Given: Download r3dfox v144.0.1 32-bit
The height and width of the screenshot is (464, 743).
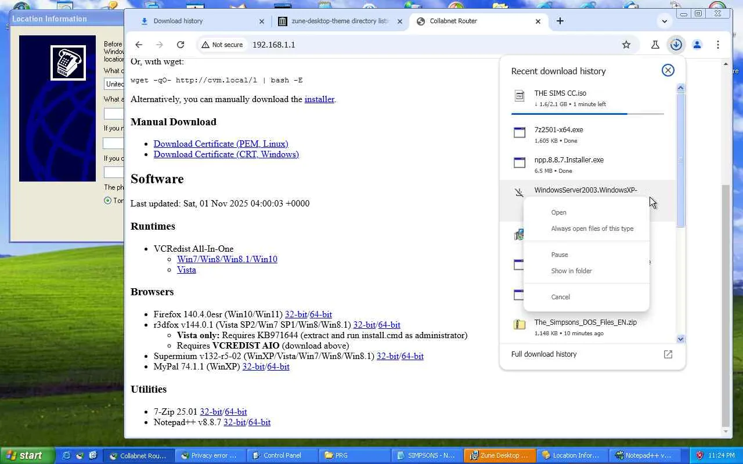Looking at the screenshot, I should pyautogui.click(x=365, y=325).
